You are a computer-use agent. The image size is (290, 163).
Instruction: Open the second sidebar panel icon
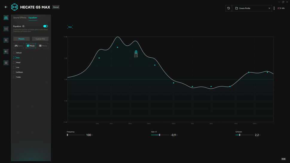(6, 29)
